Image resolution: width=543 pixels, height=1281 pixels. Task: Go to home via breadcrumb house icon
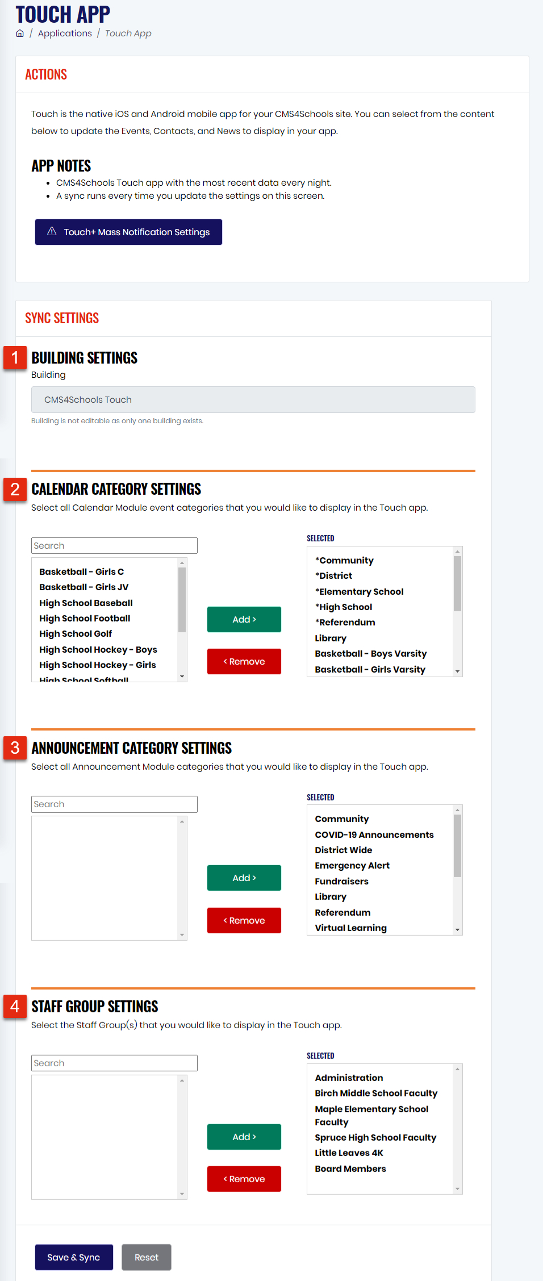point(20,34)
